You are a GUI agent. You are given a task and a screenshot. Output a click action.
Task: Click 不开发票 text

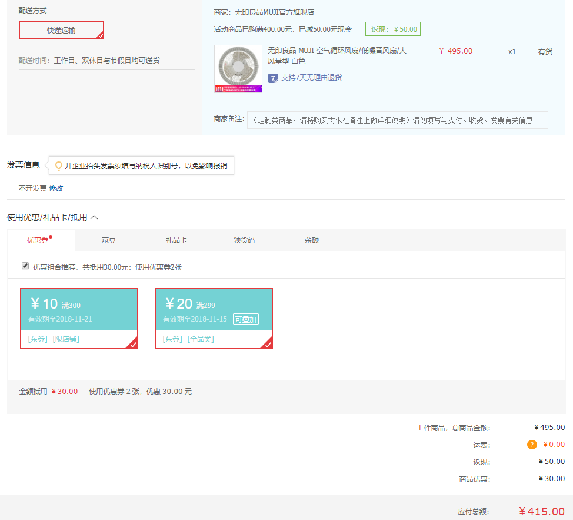[x=32, y=188]
